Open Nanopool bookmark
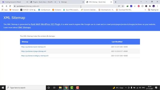 coord(14,10)
